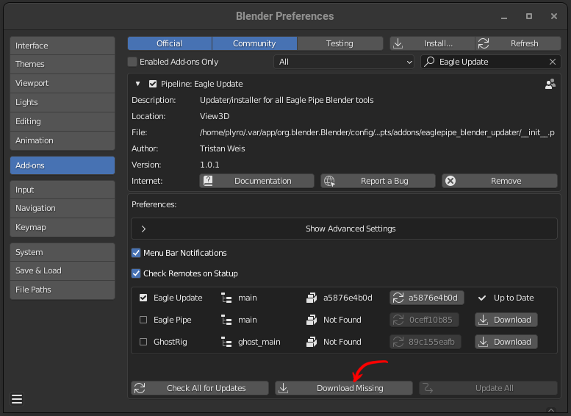Click local version icon beside a5876e4b0d
Screen dimensions: 571x416
point(312,298)
